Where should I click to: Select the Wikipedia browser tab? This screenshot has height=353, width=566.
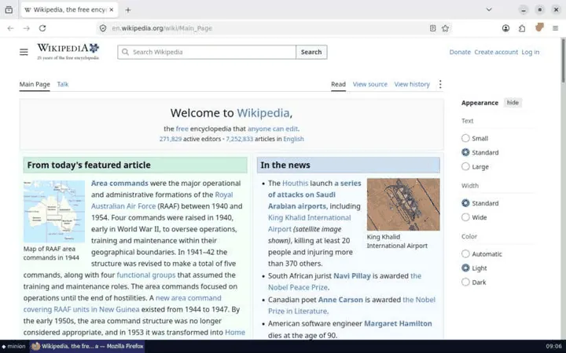(69, 9)
